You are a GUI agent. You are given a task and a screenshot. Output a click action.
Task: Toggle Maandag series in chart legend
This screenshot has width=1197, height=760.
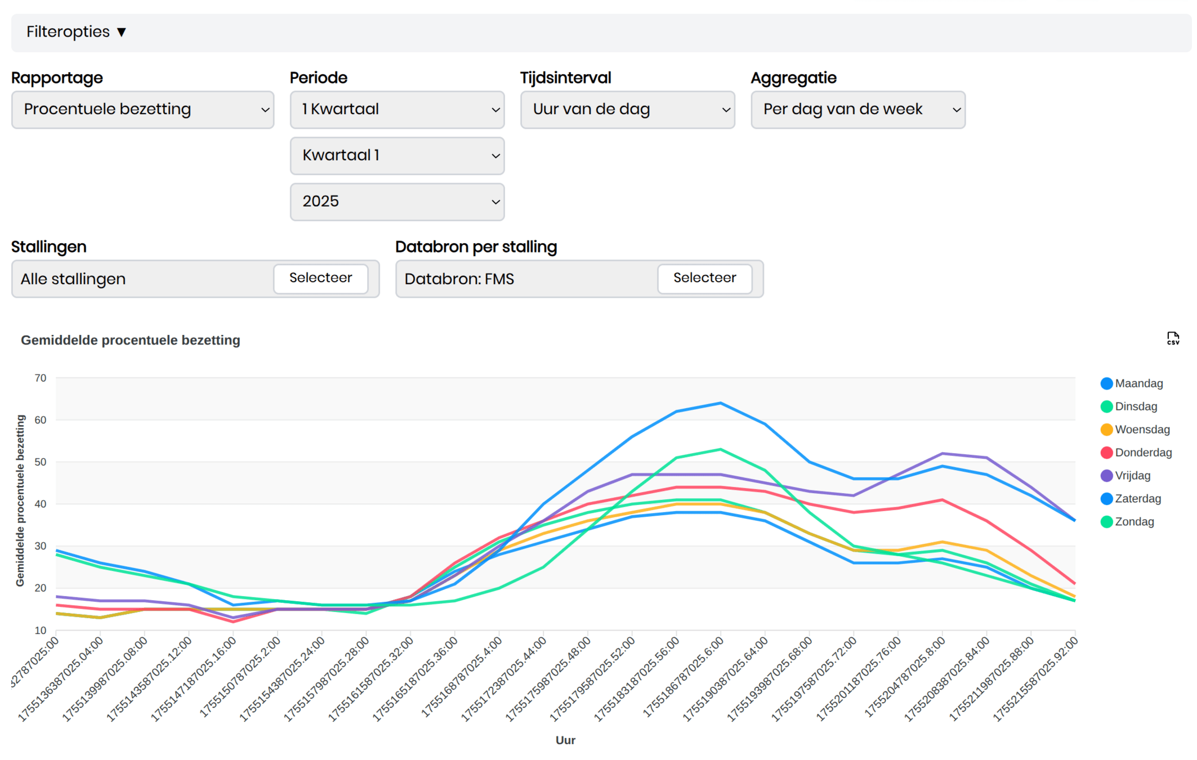click(1138, 383)
